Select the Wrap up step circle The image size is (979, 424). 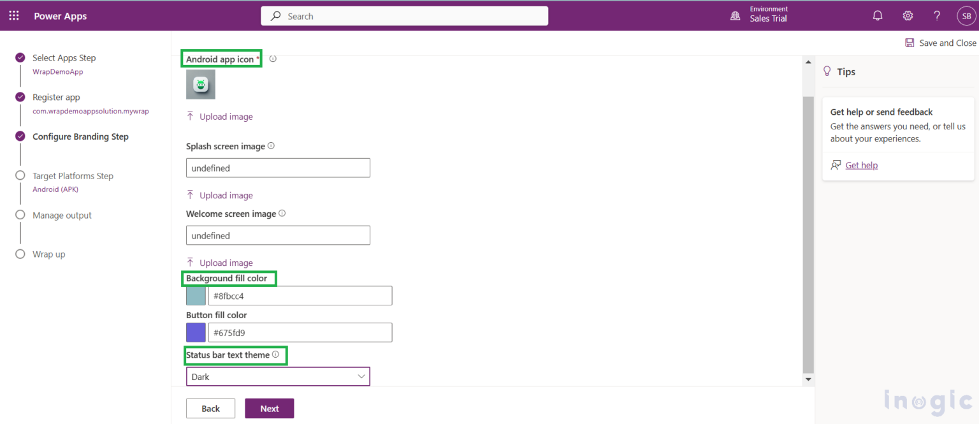[x=20, y=254]
